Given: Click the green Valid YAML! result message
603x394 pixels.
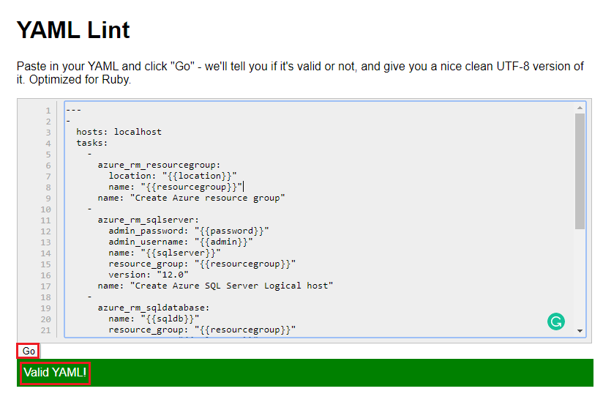Looking at the screenshot, I should [55, 373].
